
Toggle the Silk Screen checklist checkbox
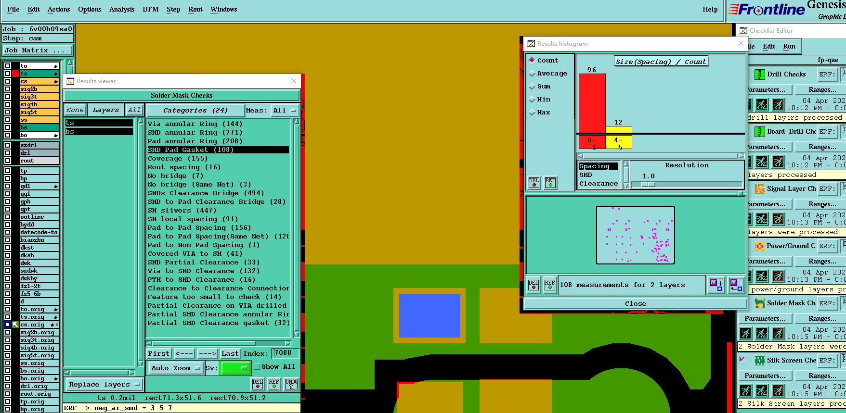tap(742, 359)
